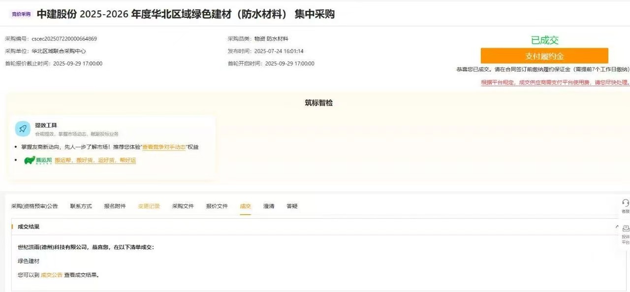Select the 成交 tab
630x292 pixels.
pyautogui.click(x=245, y=206)
